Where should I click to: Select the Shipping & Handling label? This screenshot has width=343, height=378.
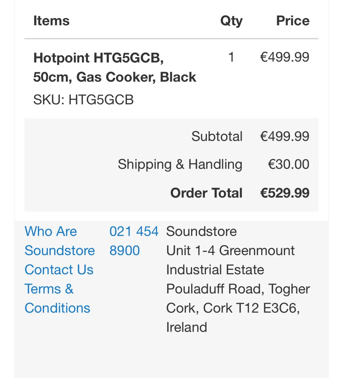coord(180,164)
